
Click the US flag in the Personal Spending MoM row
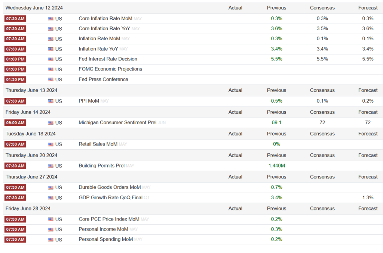point(50,240)
